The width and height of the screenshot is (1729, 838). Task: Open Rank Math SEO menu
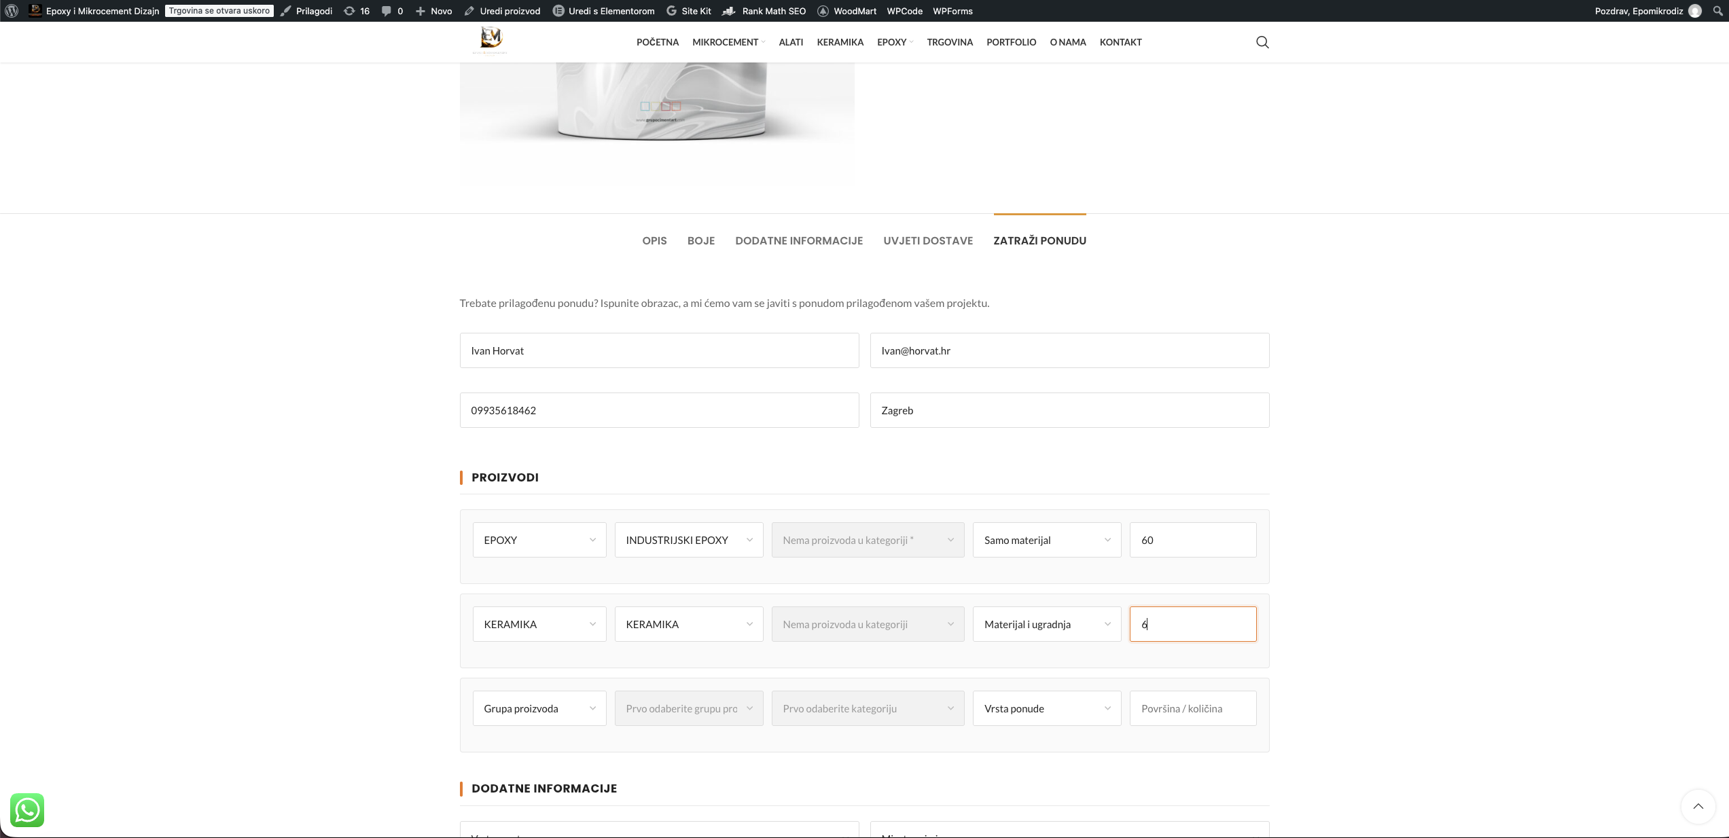pos(764,11)
